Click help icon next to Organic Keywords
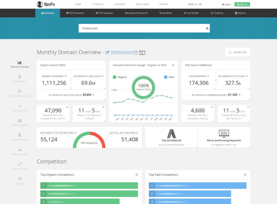277x204 pixels. pyautogui.click(x=66, y=76)
